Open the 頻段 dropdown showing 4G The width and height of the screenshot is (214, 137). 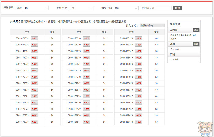click(x=36, y=8)
